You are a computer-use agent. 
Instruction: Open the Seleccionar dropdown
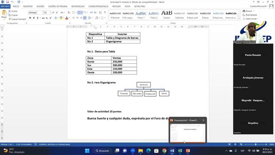(251, 19)
